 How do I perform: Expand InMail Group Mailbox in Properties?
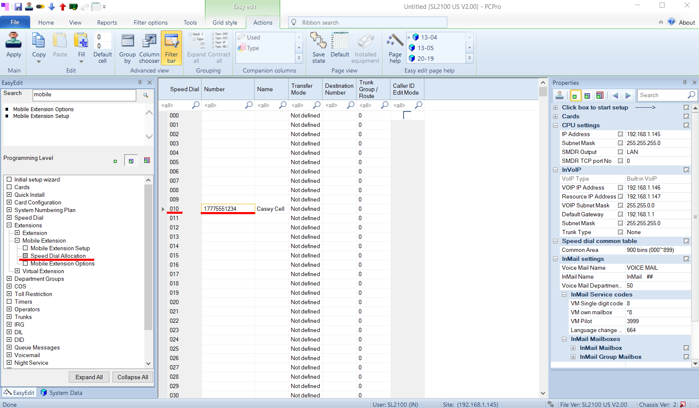[x=573, y=357]
